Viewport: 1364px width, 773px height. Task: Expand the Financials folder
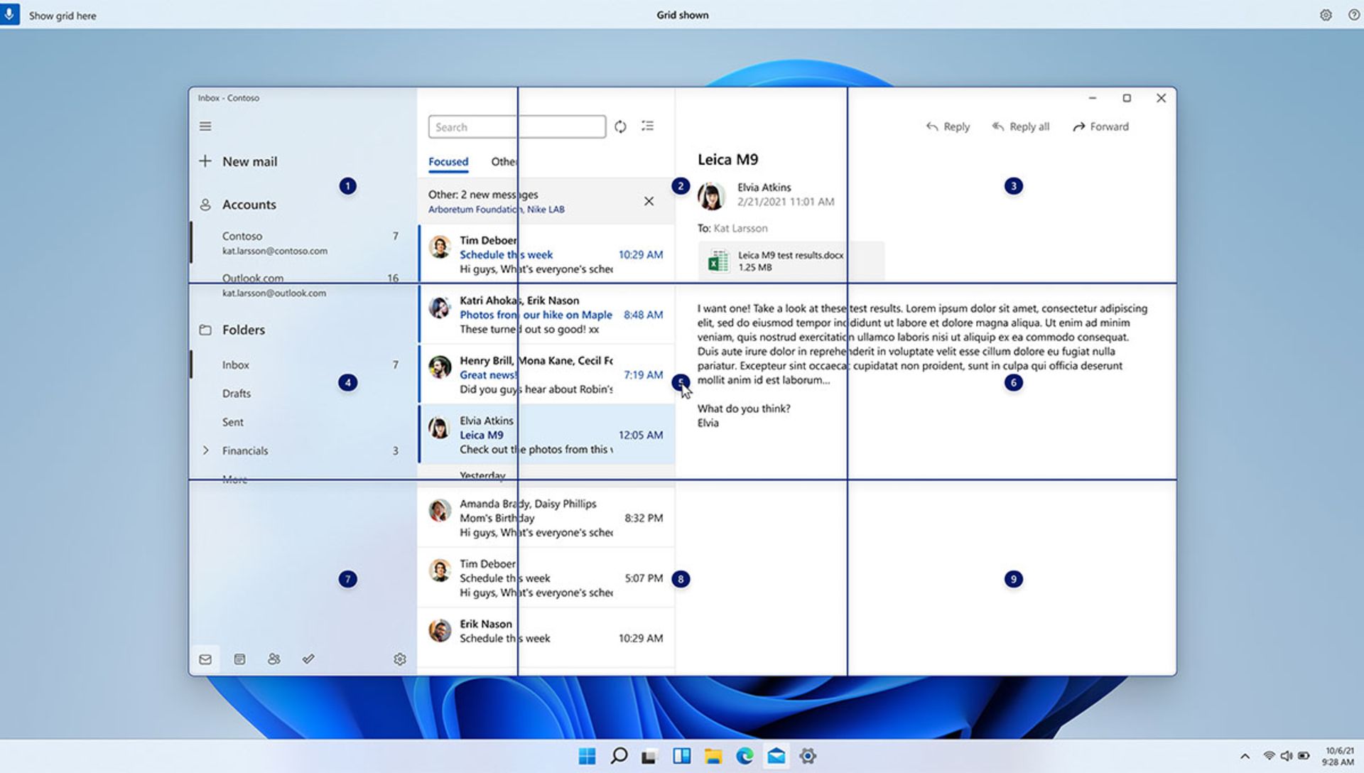(205, 450)
